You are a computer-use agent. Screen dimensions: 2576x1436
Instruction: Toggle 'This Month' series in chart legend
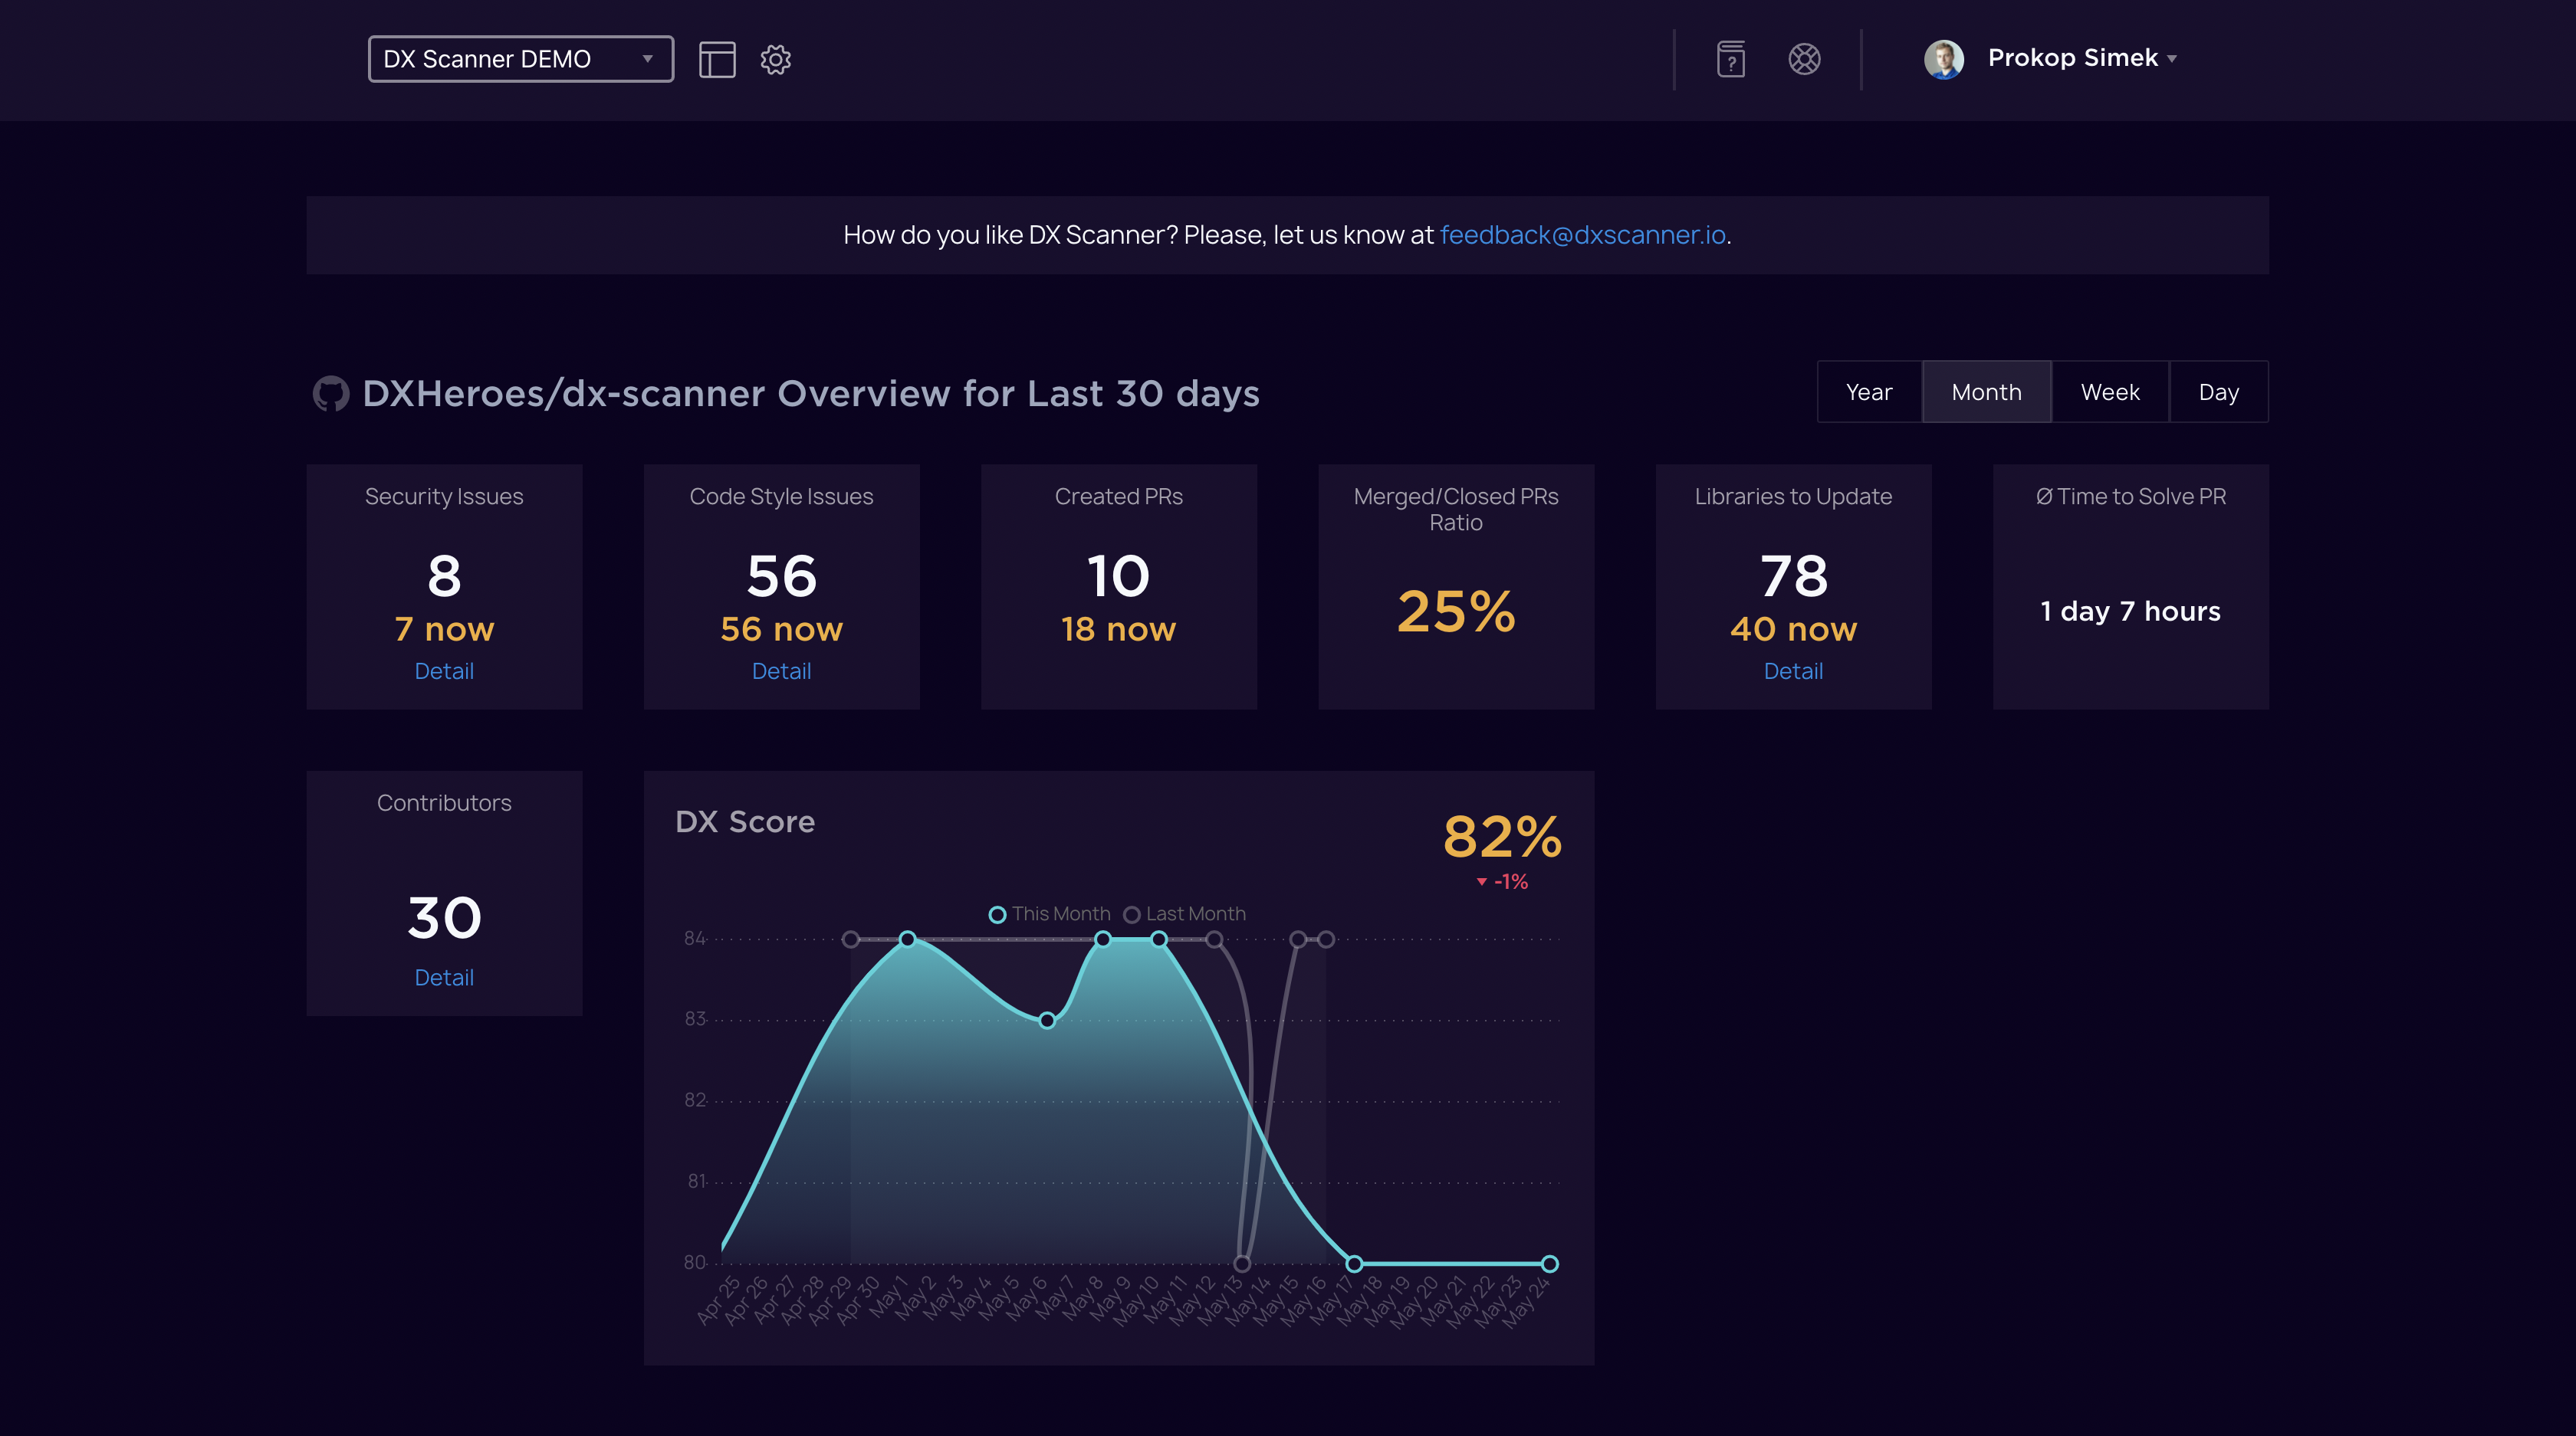coord(1049,913)
